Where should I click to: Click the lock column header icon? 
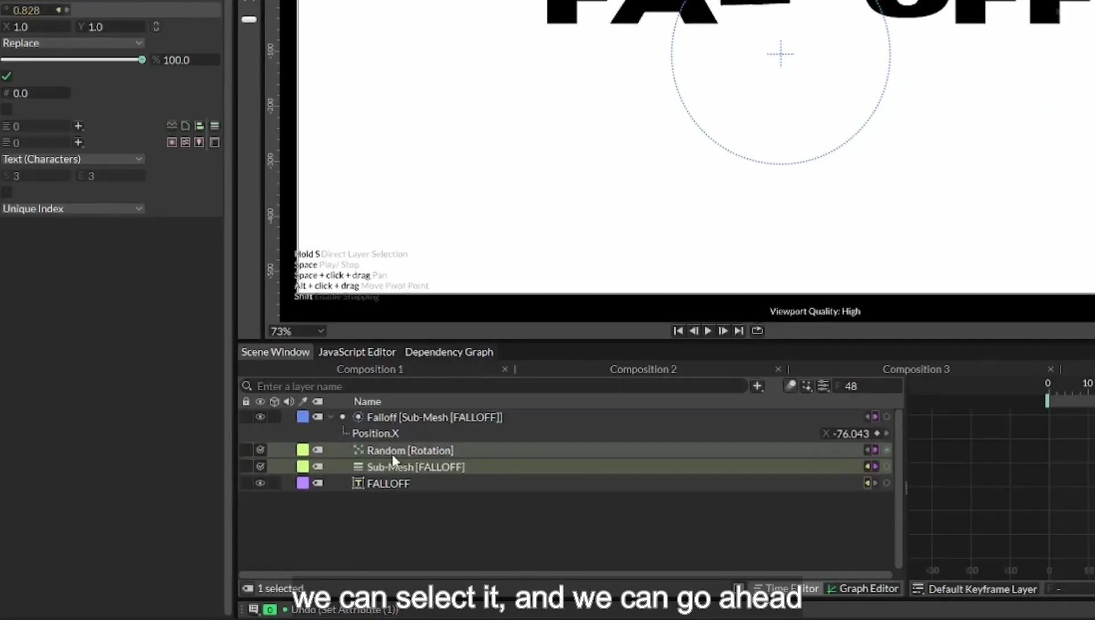[246, 402]
